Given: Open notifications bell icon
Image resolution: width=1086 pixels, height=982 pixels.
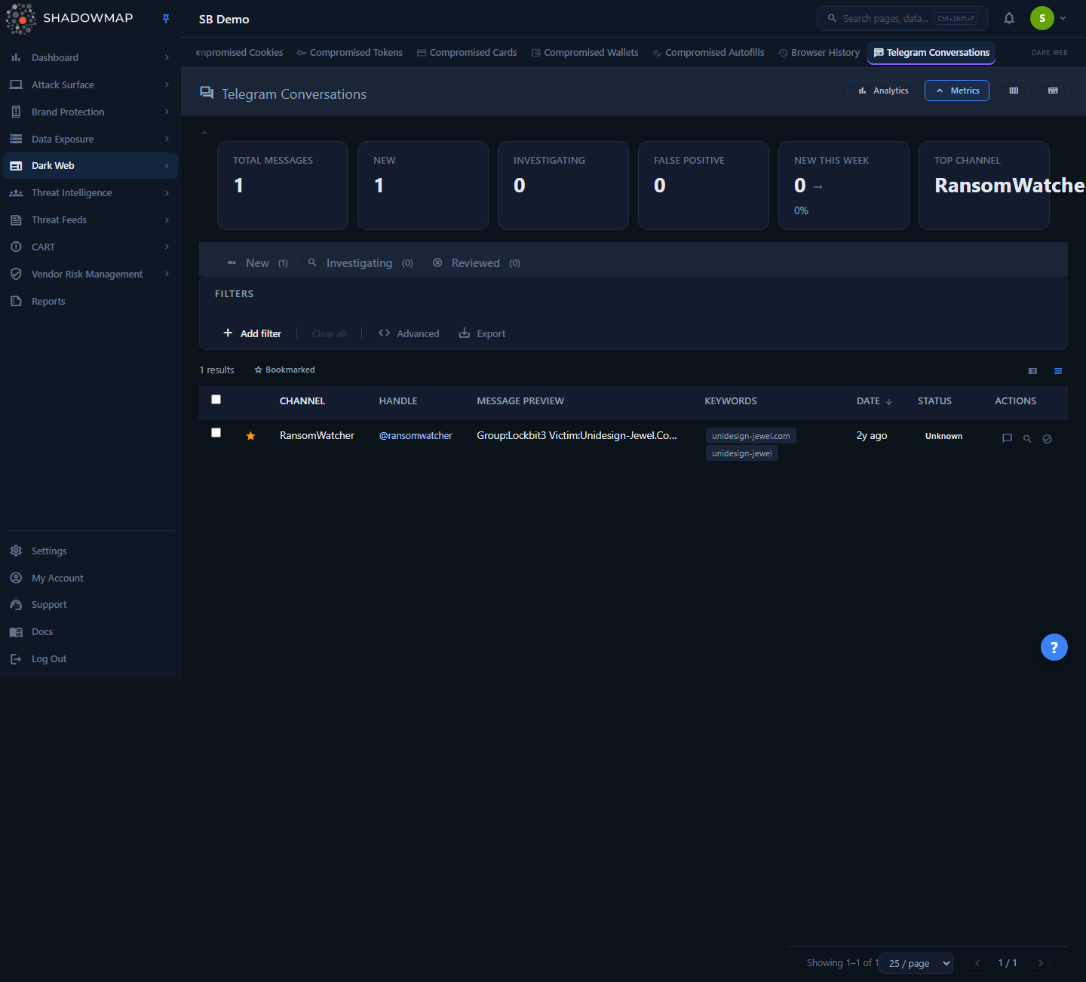Looking at the screenshot, I should pos(1009,18).
